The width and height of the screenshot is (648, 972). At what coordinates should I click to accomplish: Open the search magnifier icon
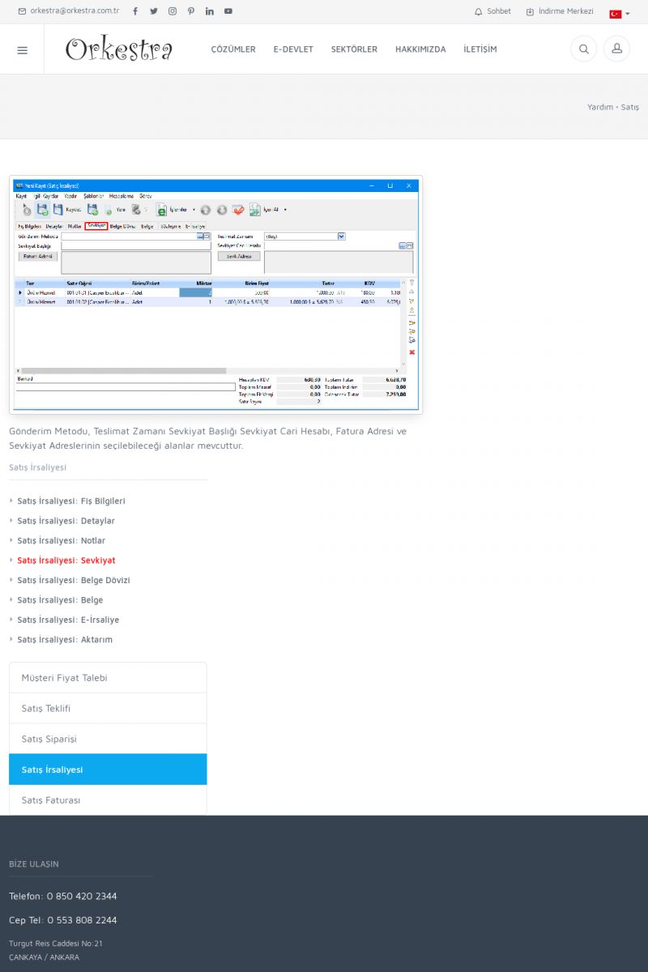(583, 49)
